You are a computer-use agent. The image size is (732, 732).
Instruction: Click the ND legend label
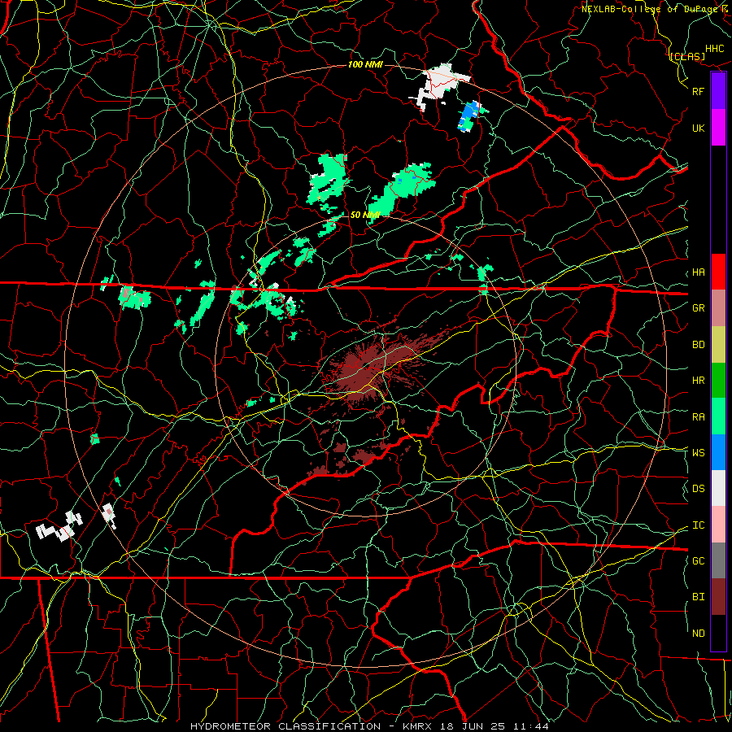click(x=698, y=634)
